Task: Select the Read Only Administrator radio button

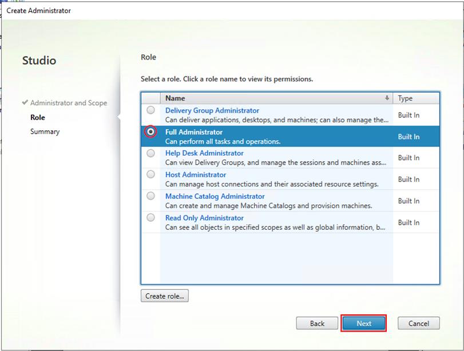Action: 150,218
